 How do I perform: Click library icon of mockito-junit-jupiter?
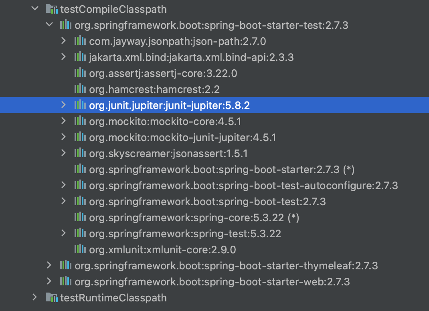[x=80, y=137]
